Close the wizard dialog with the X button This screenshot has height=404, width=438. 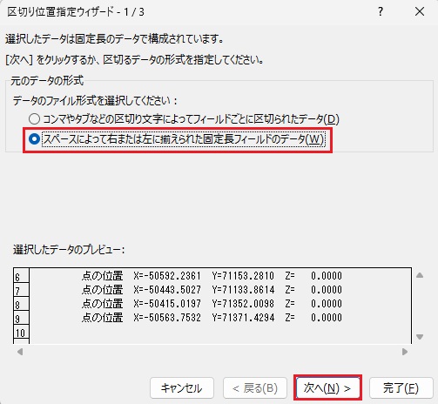coord(420,12)
